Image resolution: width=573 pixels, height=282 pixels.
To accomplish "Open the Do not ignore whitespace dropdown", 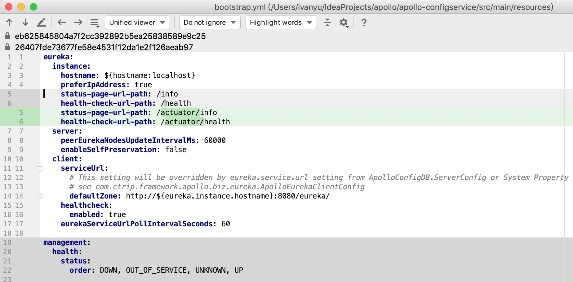I will [x=210, y=22].
